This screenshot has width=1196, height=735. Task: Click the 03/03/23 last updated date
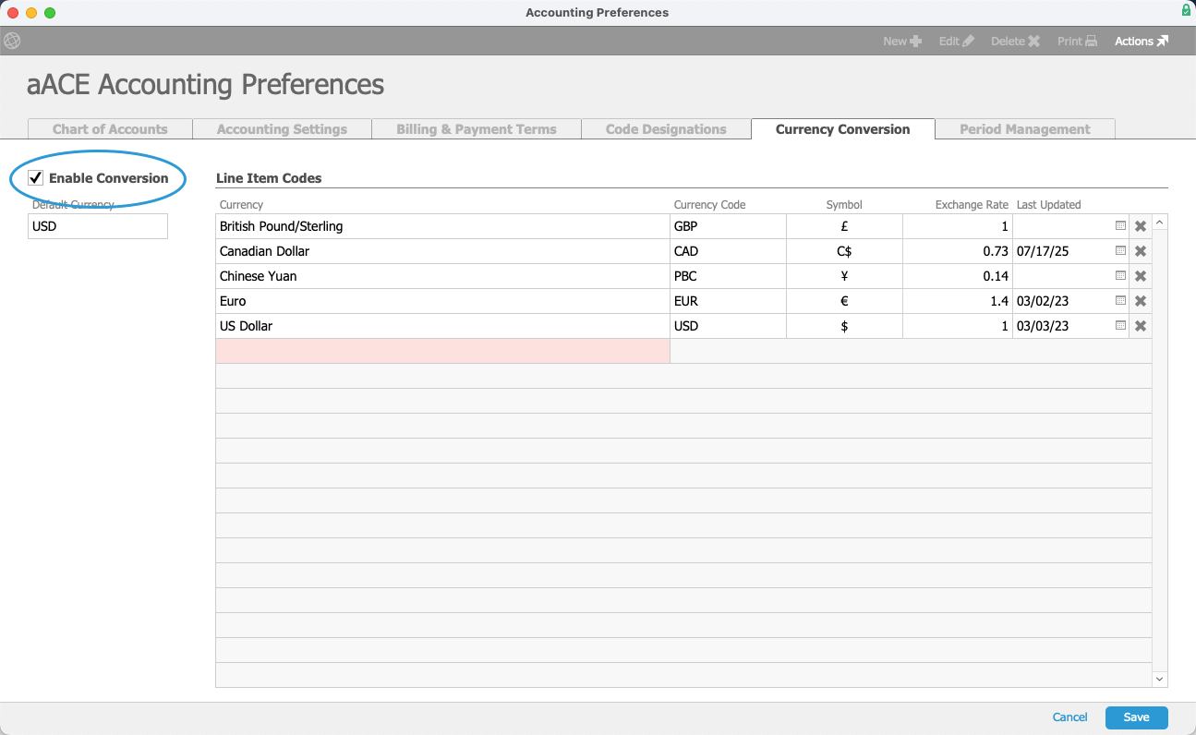pyautogui.click(x=1043, y=326)
